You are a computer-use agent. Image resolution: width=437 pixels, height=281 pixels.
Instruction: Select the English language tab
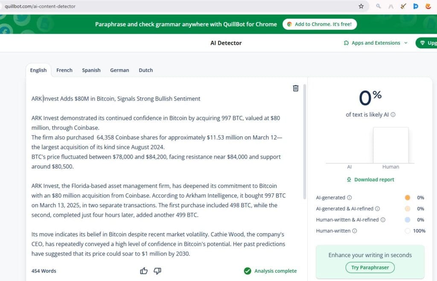pos(38,70)
